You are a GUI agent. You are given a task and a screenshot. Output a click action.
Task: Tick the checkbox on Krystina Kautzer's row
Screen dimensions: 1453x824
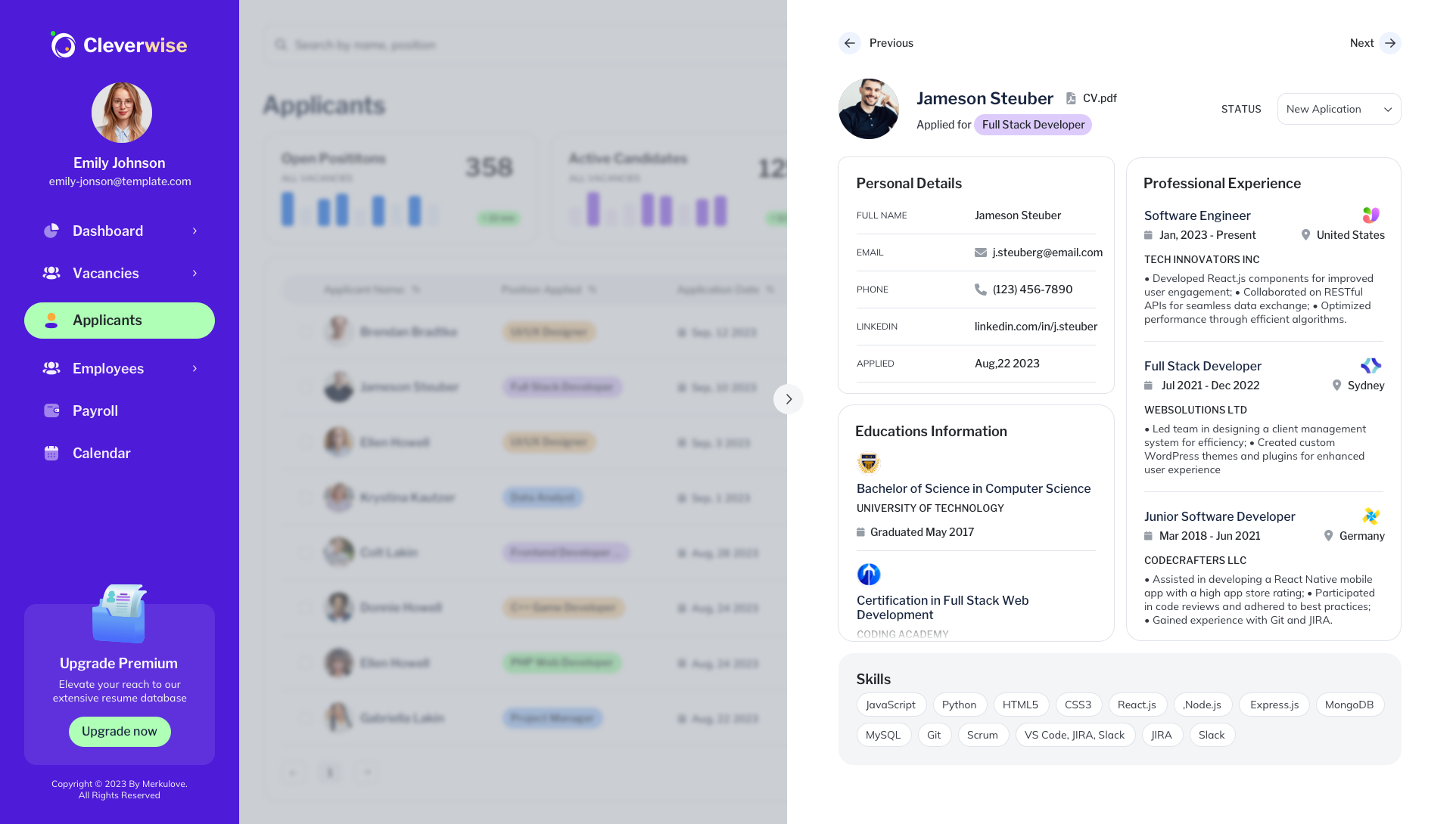(306, 497)
